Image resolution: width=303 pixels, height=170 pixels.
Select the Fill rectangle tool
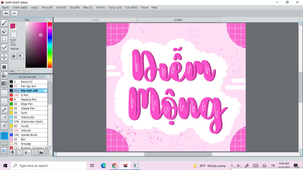pyautogui.click(x=4, y=67)
